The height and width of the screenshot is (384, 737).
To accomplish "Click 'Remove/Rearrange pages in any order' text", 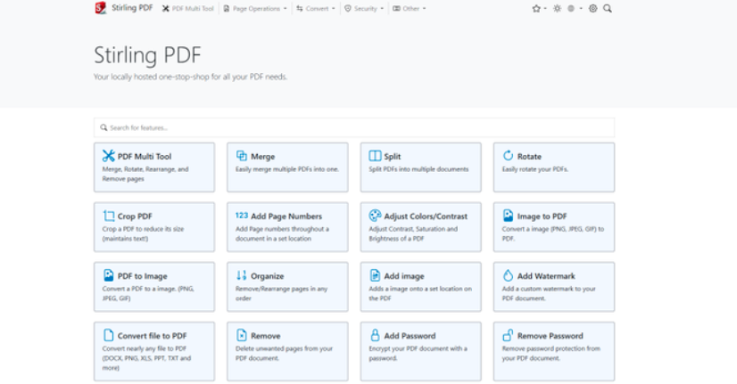I will tap(281, 293).
